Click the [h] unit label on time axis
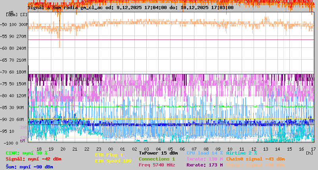This screenshot has height=170, width=318. click(309, 153)
